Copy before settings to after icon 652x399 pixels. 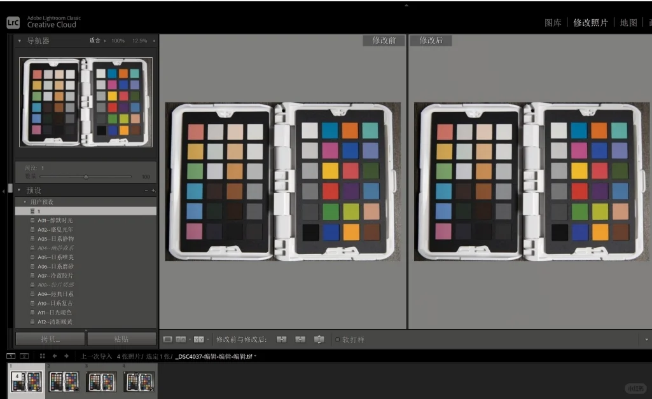(x=282, y=339)
